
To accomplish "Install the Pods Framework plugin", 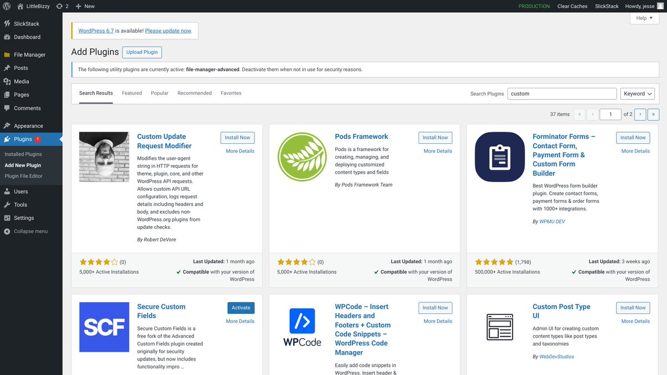I will coord(435,138).
